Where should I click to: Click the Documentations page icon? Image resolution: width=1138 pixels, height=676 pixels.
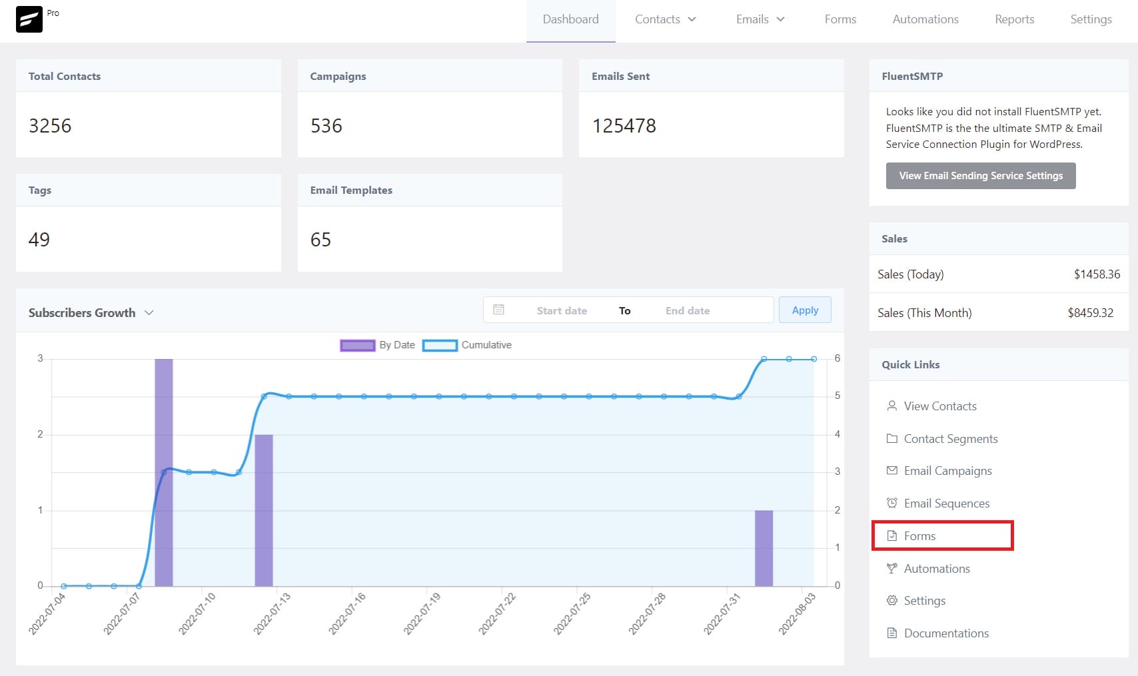[891, 633]
